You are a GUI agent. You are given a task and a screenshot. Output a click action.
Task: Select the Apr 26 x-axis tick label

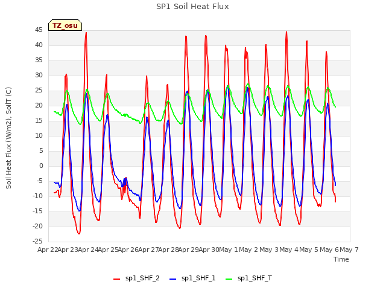pos(128,250)
